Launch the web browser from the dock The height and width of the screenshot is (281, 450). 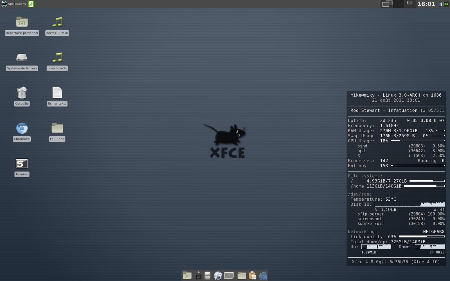pyautogui.click(x=218, y=276)
